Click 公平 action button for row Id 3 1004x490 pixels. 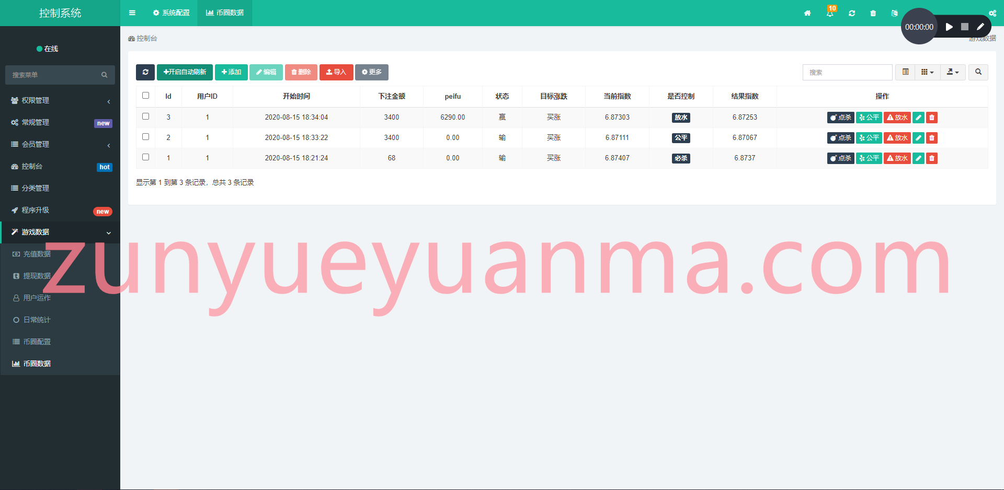[869, 118]
